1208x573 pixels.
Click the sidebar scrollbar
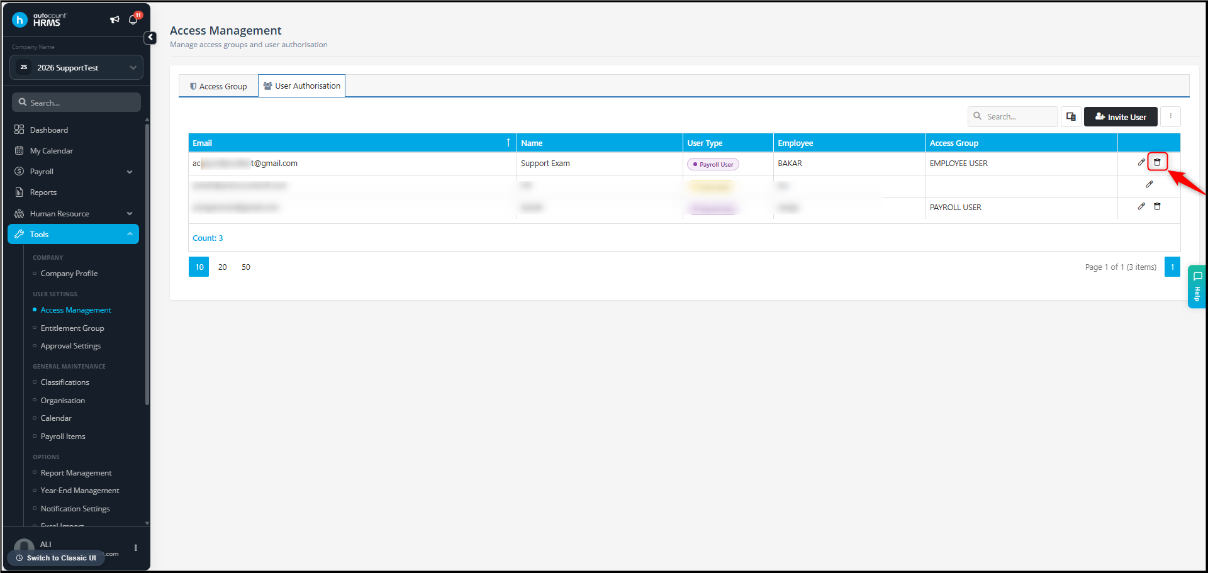[147, 264]
